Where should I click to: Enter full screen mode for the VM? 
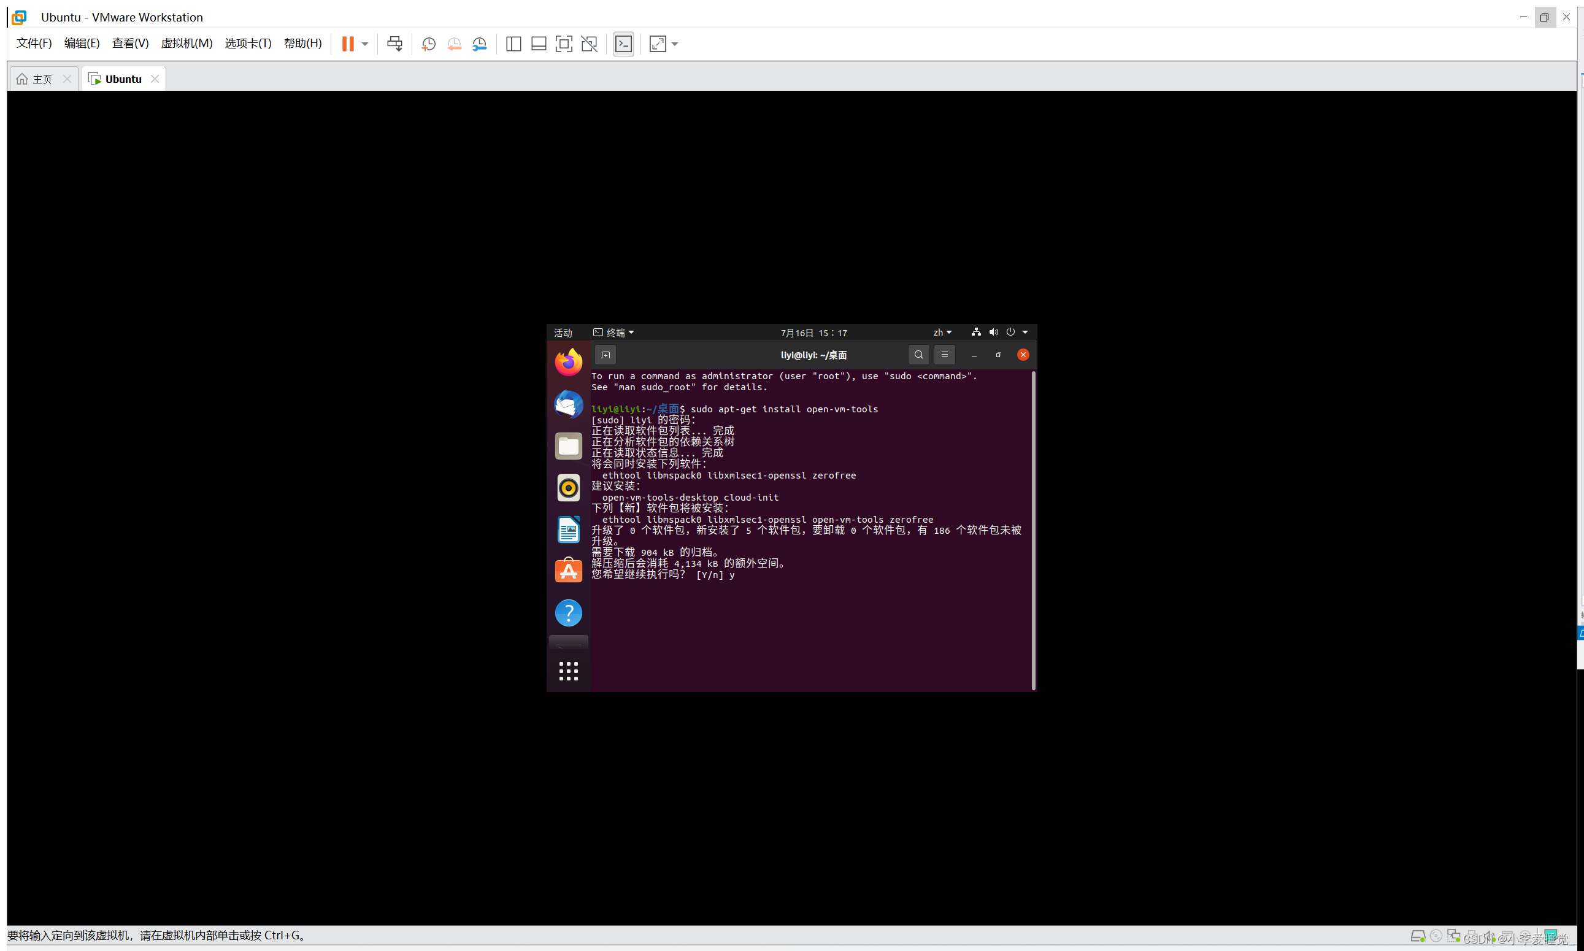pos(564,44)
